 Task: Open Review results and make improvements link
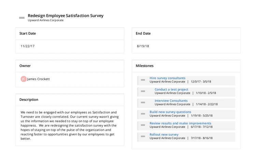[x=180, y=123]
